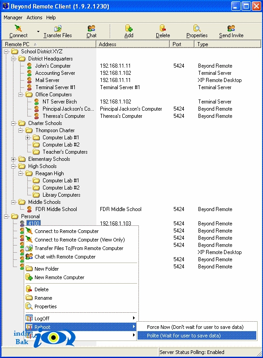The width and height of the screenshot is (263, 358).
Task: Choose Delete in the context menu
Action: (81, 289)
